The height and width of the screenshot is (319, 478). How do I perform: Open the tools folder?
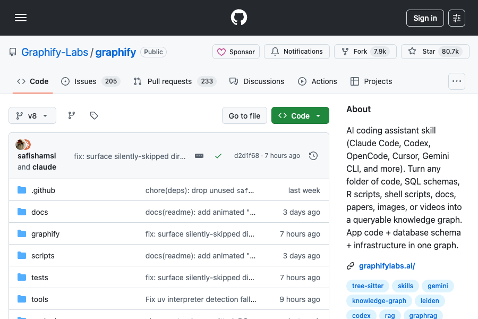[40, 299]
